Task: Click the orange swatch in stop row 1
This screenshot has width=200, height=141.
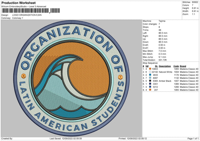Action: [x=150, y=69]
